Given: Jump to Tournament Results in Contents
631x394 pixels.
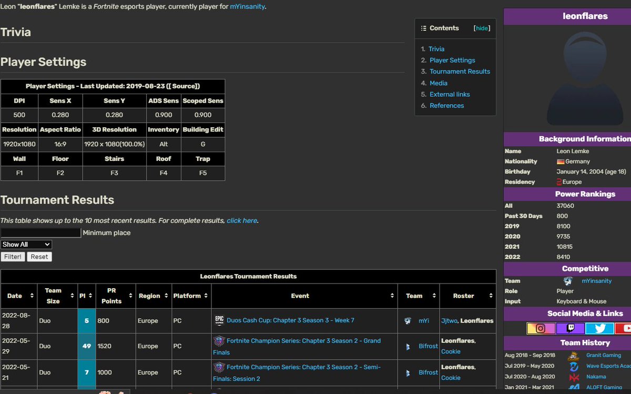Looking at the screenshot, I should 460,72.
